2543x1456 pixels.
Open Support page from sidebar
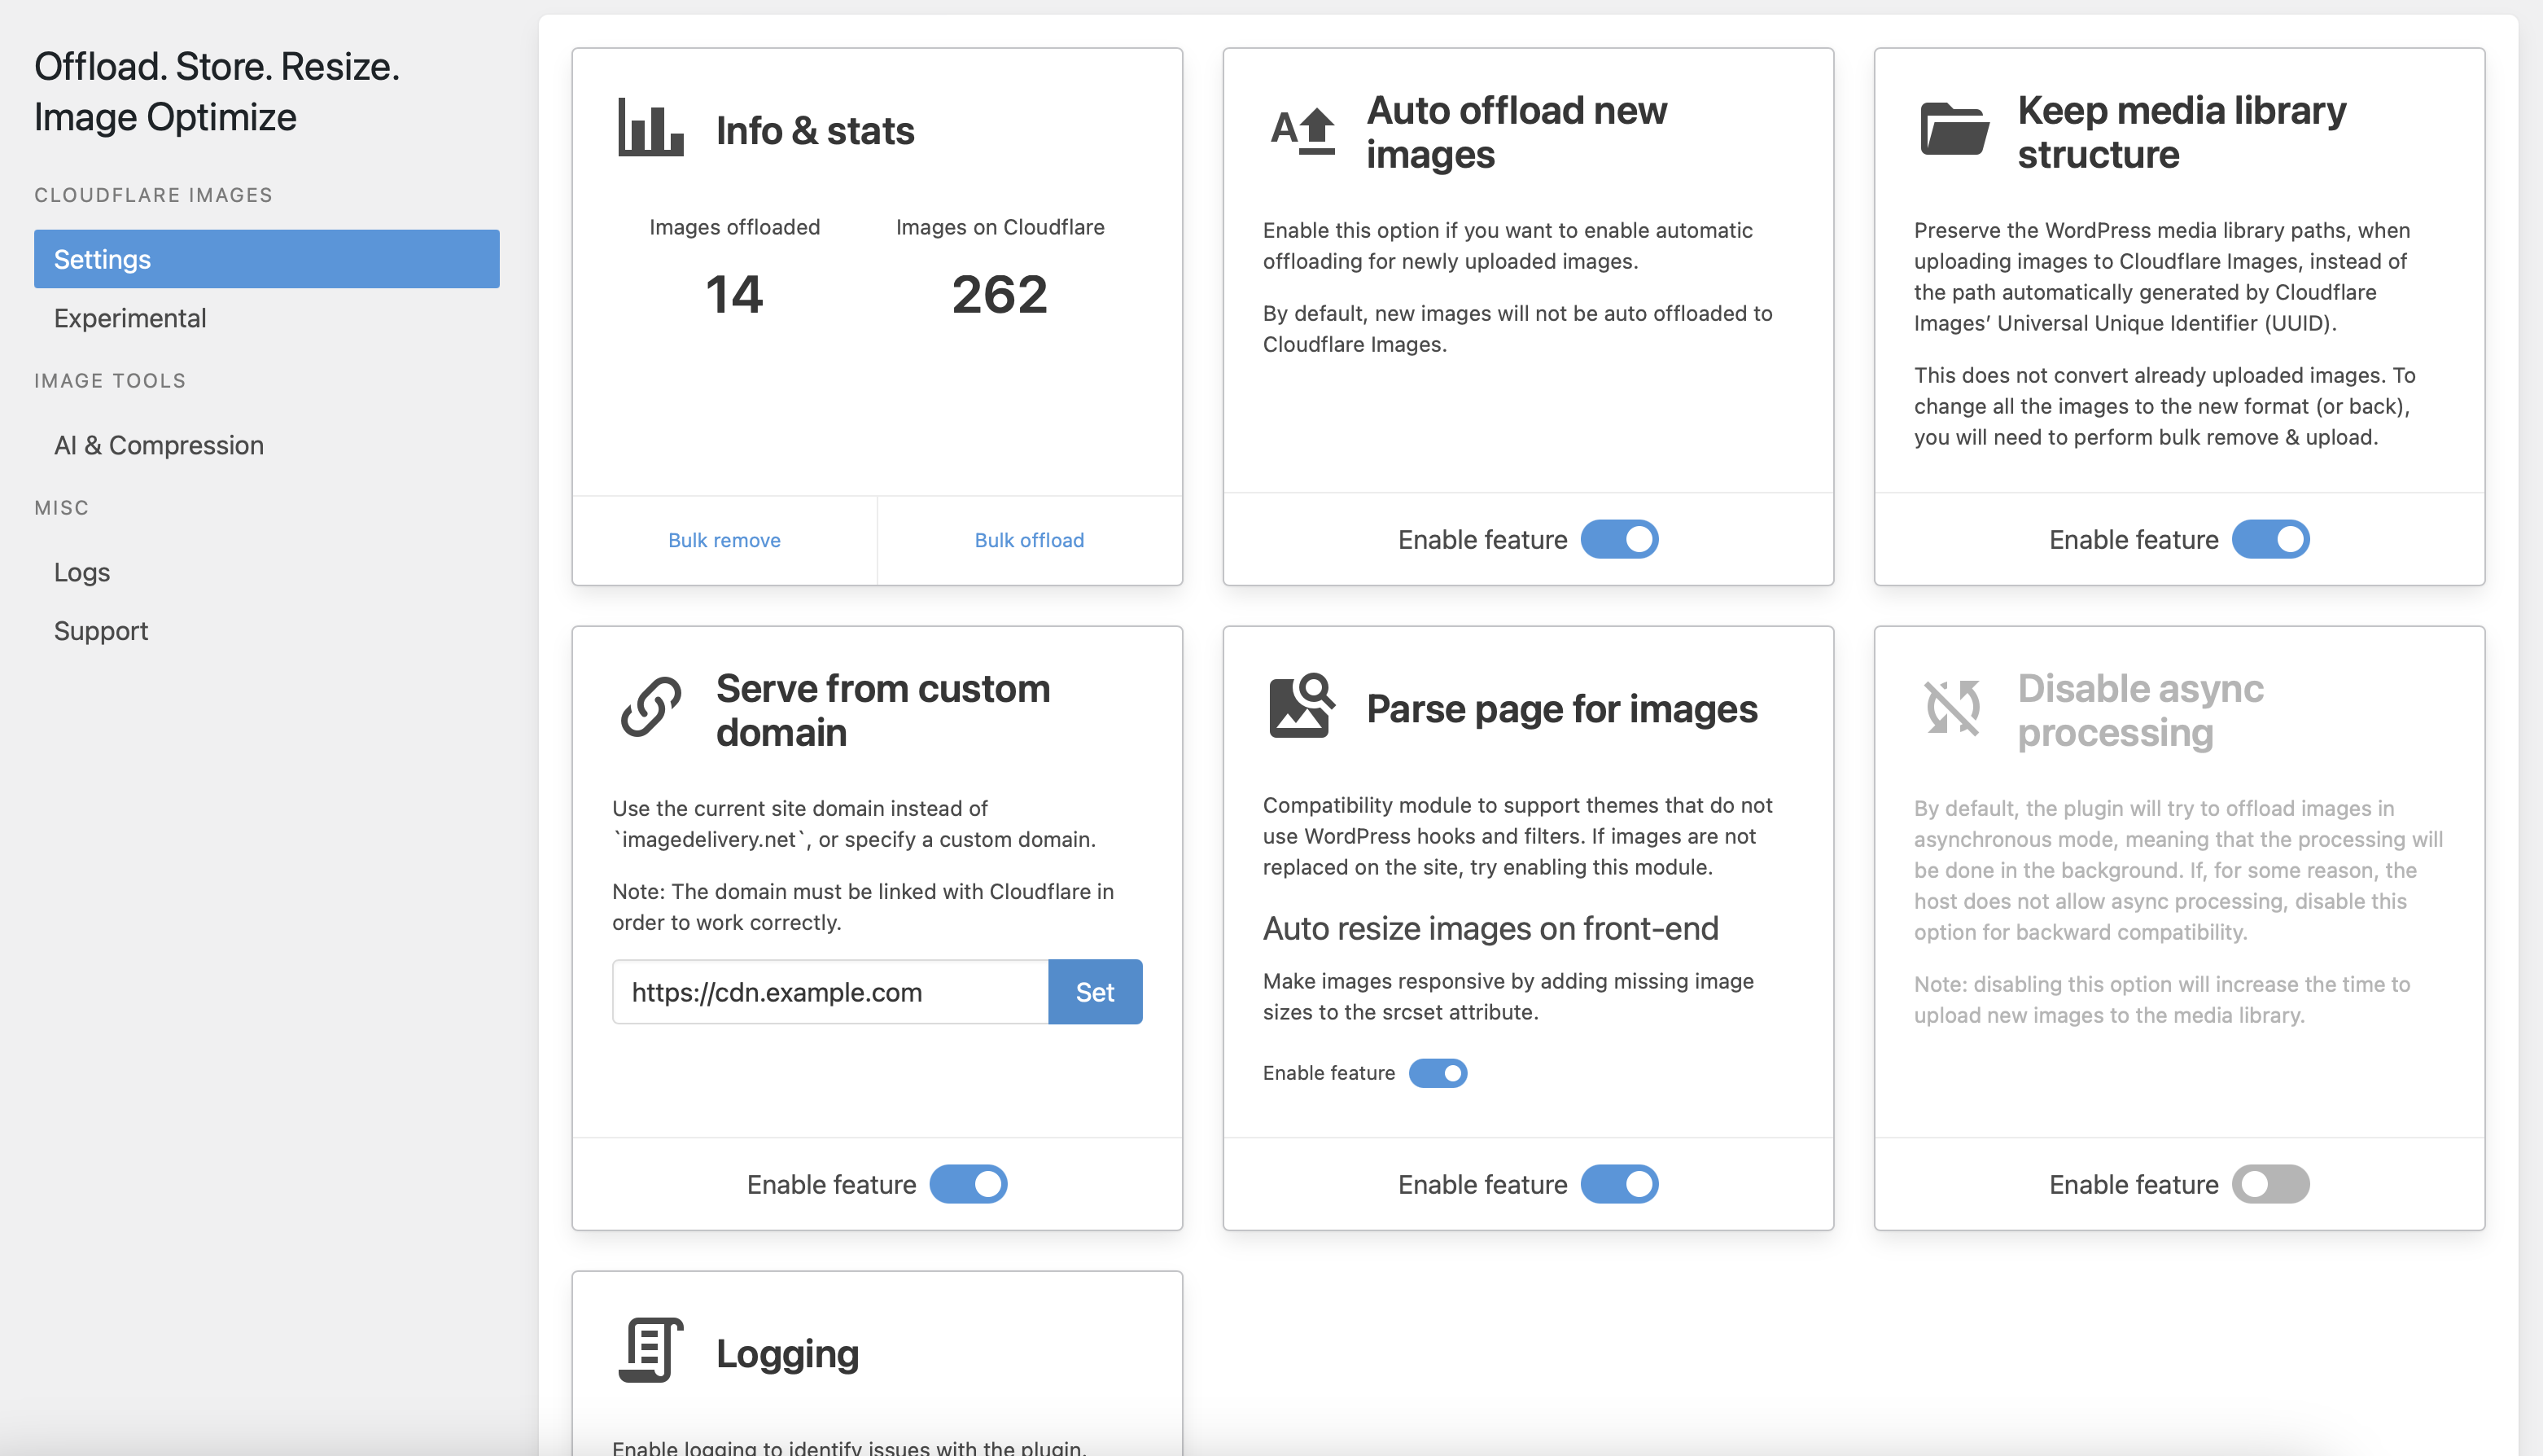point(99,631)
